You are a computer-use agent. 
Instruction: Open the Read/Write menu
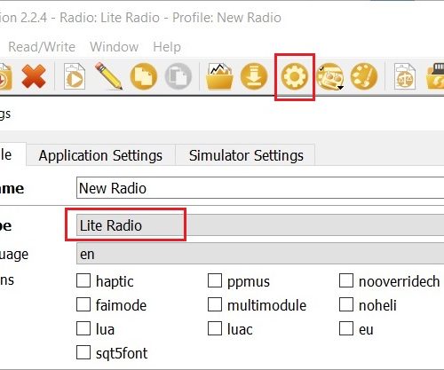pyautogui.click(x=42, y=47)
